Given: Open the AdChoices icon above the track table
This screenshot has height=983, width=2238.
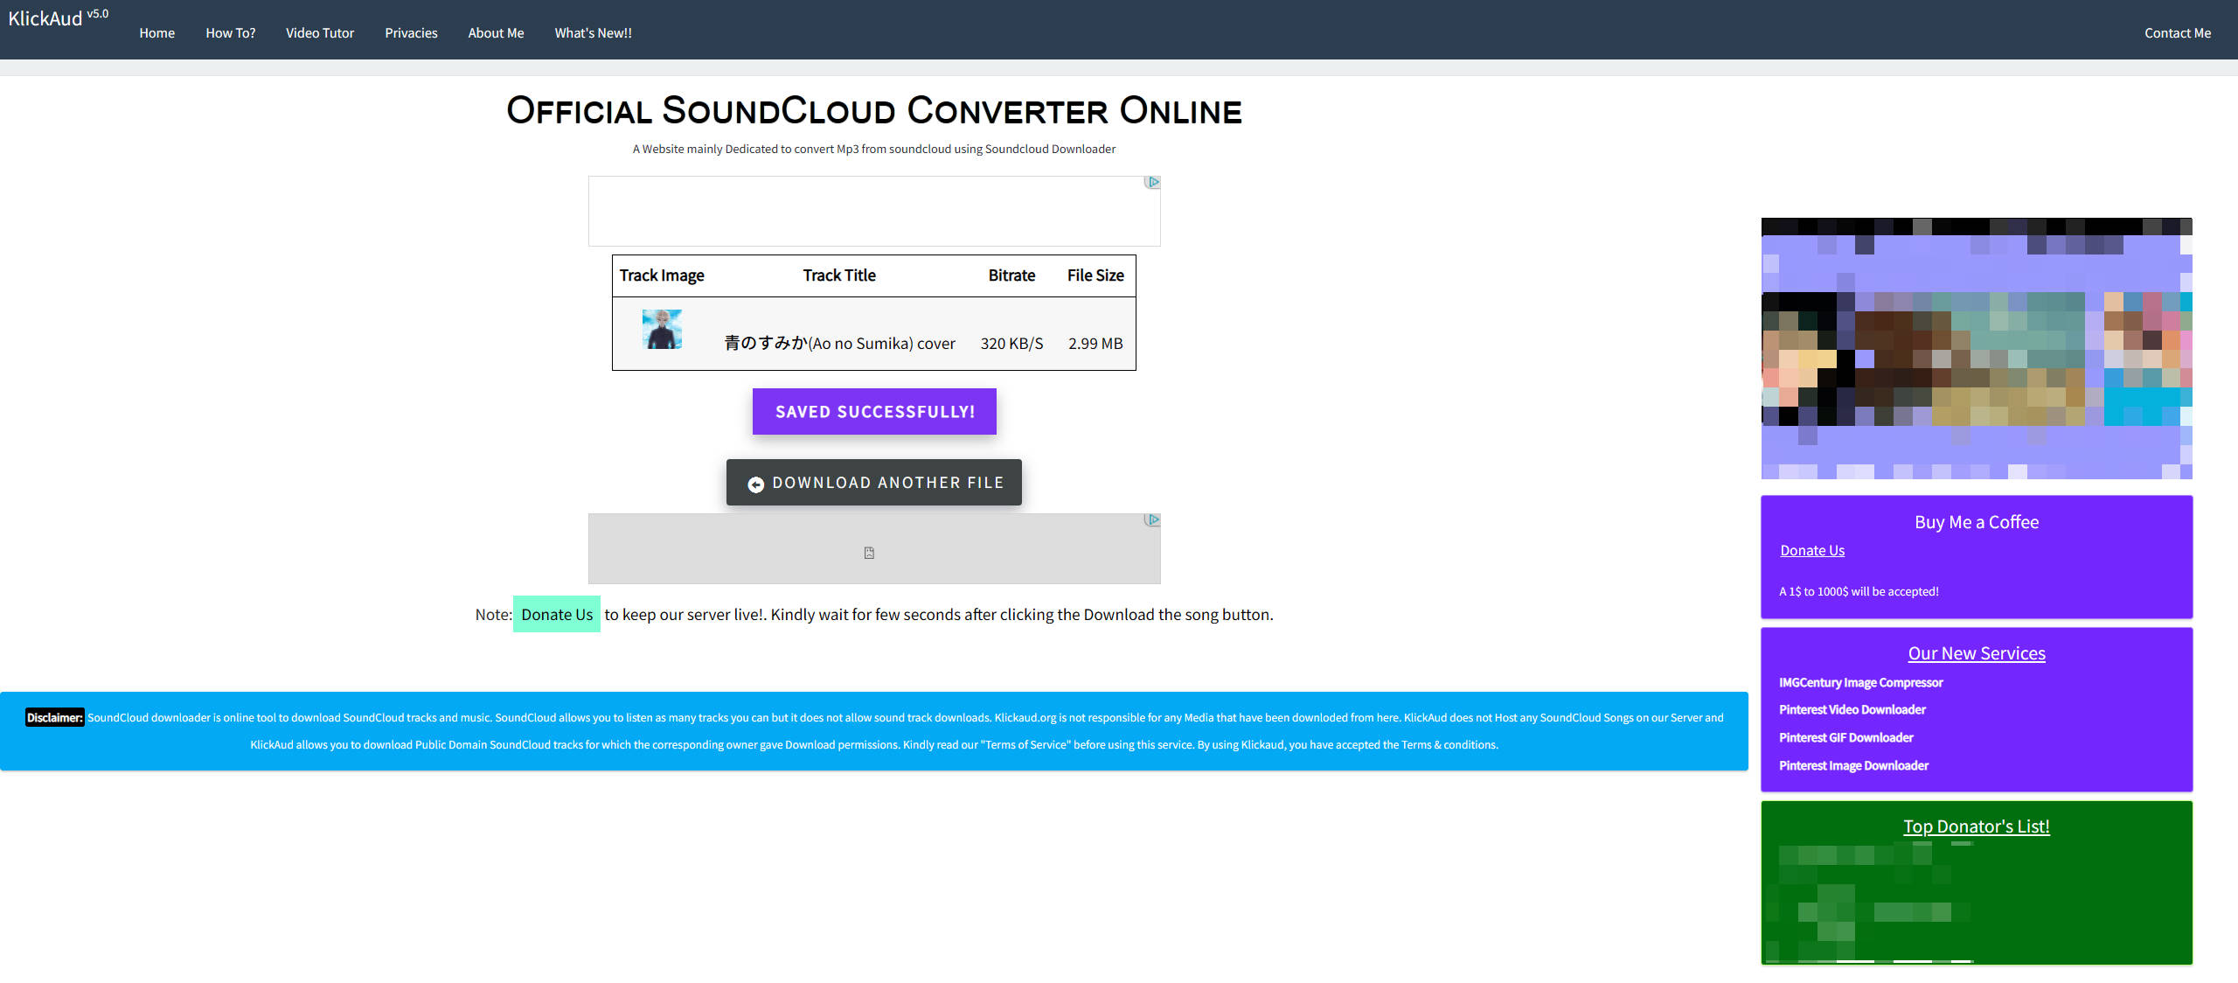Looking at the screenshot, I should pos(1153,182).
